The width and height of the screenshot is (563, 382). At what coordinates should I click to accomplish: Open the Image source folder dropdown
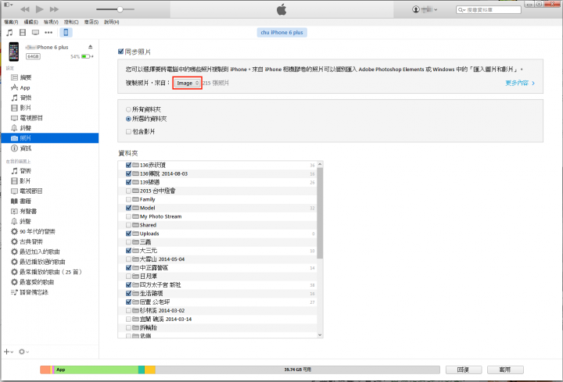(187, 83)
